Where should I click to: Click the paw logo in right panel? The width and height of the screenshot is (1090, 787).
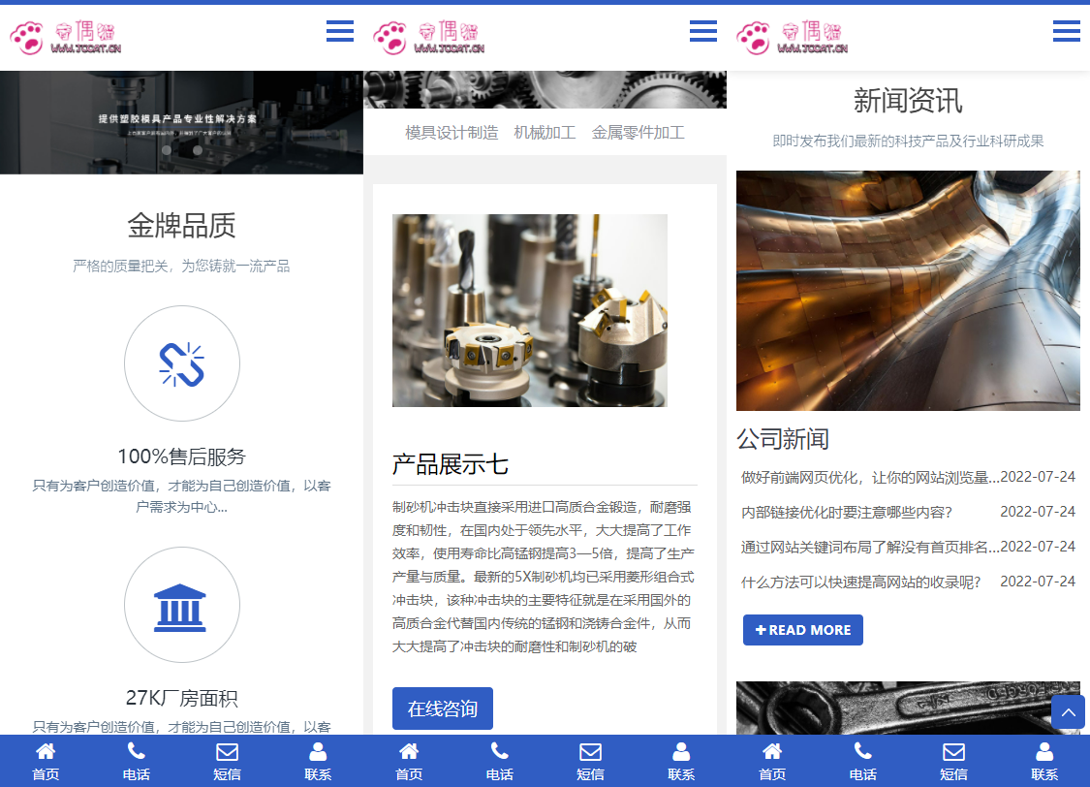pos(793,38)
